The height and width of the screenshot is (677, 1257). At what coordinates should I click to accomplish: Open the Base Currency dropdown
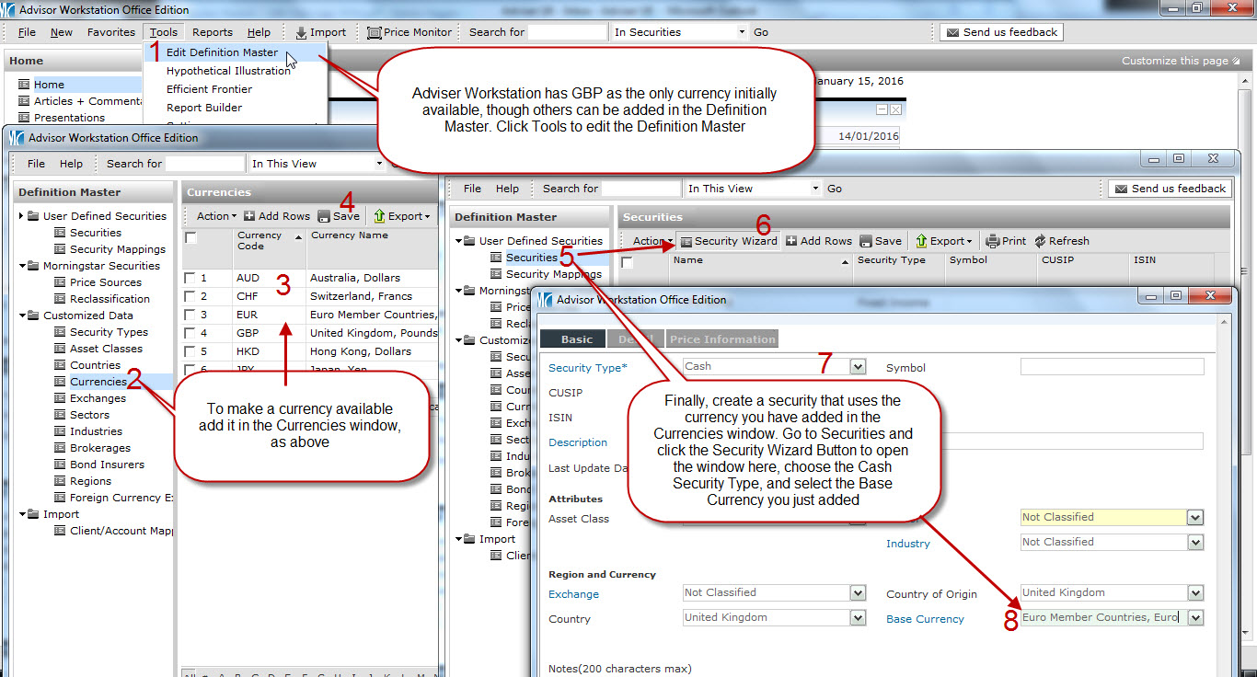1194,618
